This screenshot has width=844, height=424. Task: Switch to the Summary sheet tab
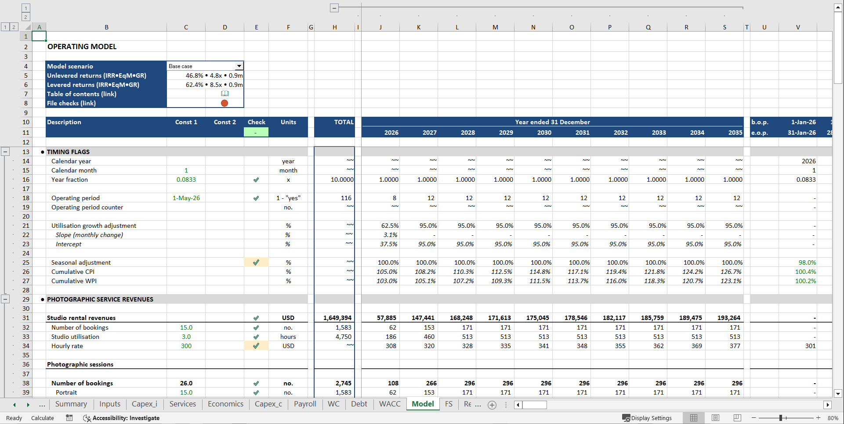71,404
